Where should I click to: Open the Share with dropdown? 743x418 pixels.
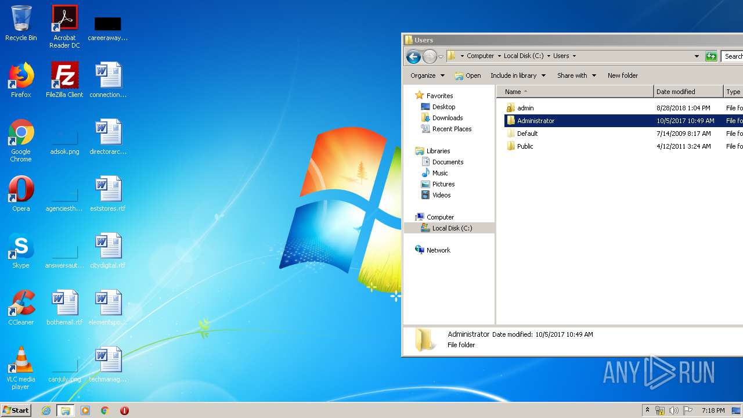point(576,75)
